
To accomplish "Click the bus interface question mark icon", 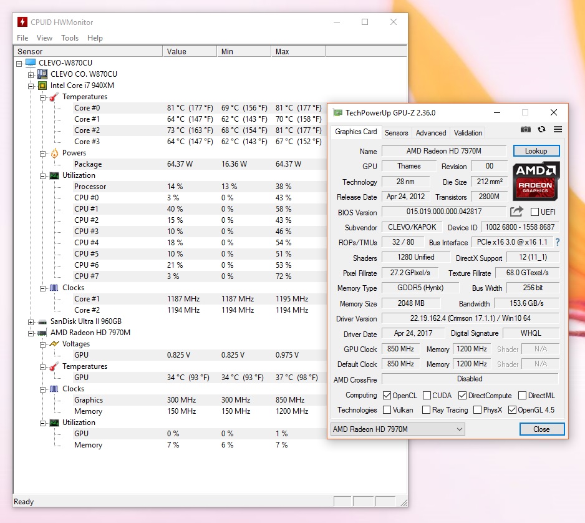I will click(x=557, y=242).
